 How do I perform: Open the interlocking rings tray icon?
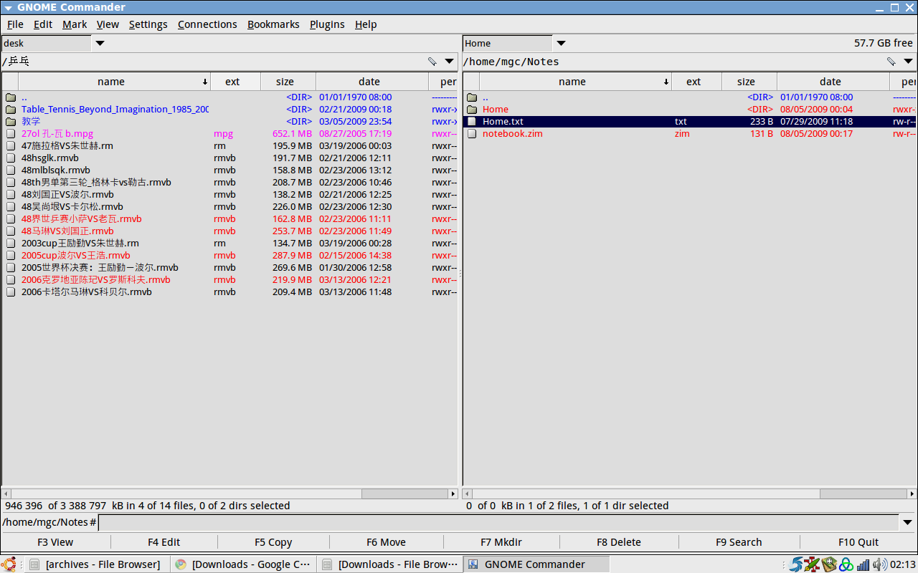point(846,564)
